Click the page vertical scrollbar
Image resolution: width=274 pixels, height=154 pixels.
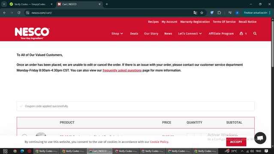coord(273,44)
